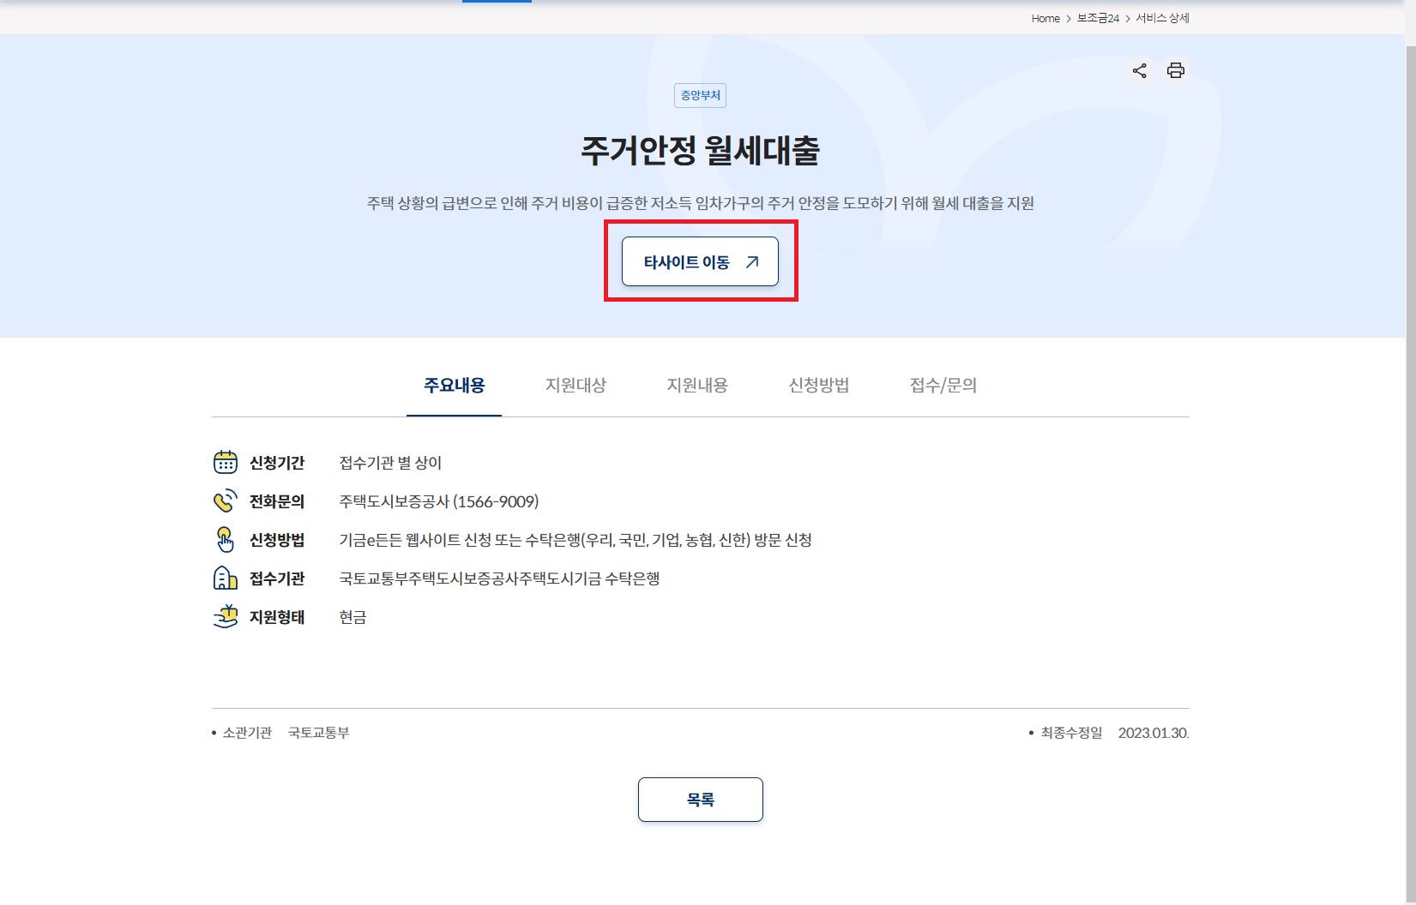Go to Home in breadcrumb

click(1045, 18)
